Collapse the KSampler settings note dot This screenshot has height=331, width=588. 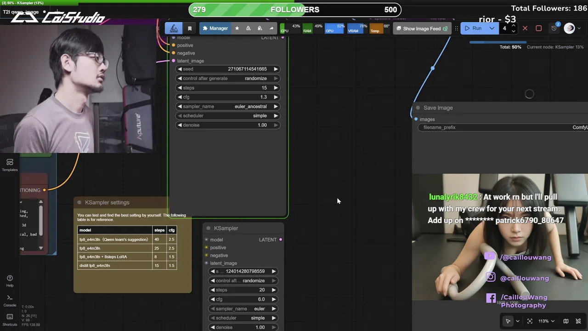tap(79, 202)
